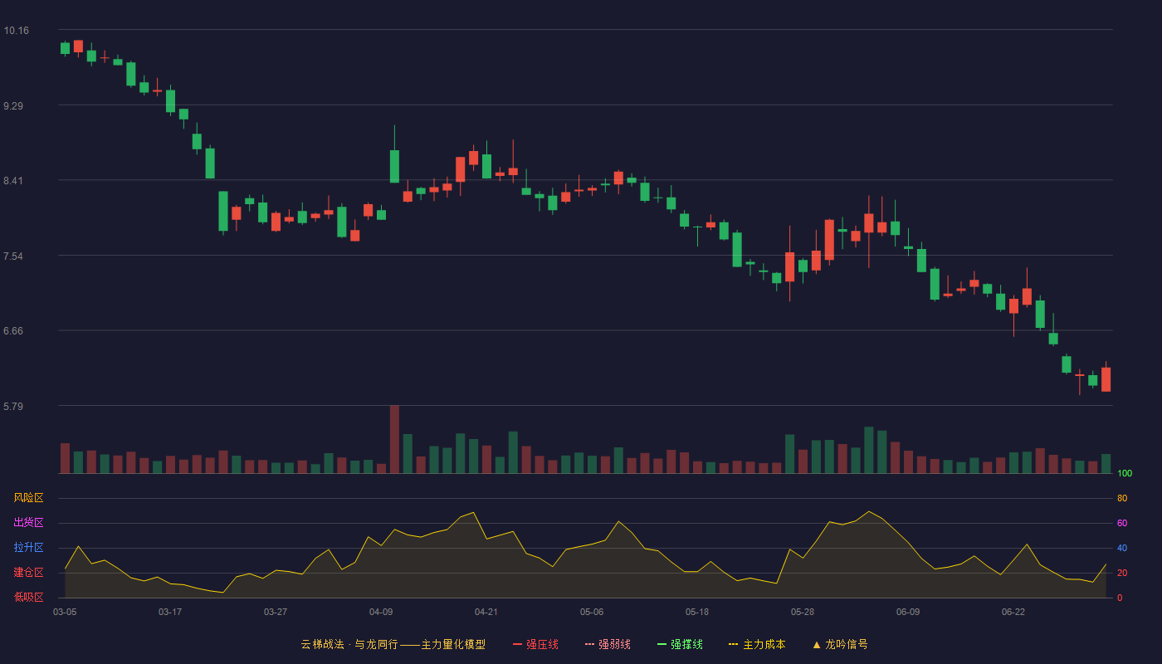Toggle the 云梯战法 主力量化模型 legend entry
This screenshot has width=1162, height=664.
click(393, 644)
